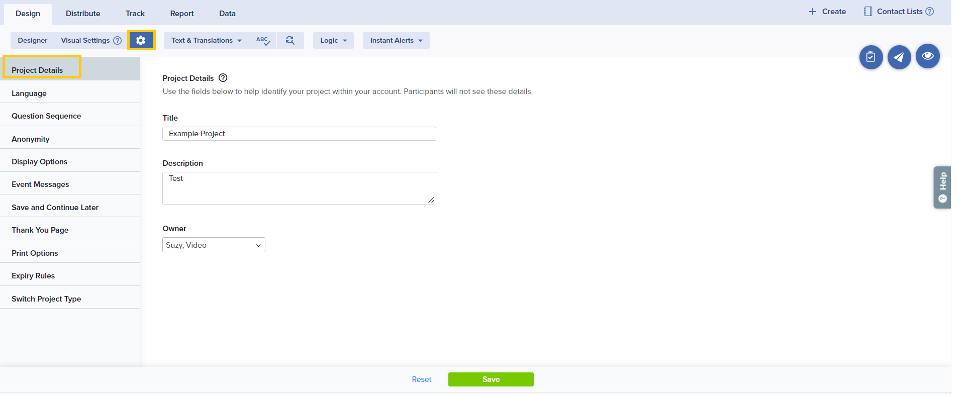Open the Report tab
The image size is (965, 395).
pyautogui.click(x=182, y=14)
